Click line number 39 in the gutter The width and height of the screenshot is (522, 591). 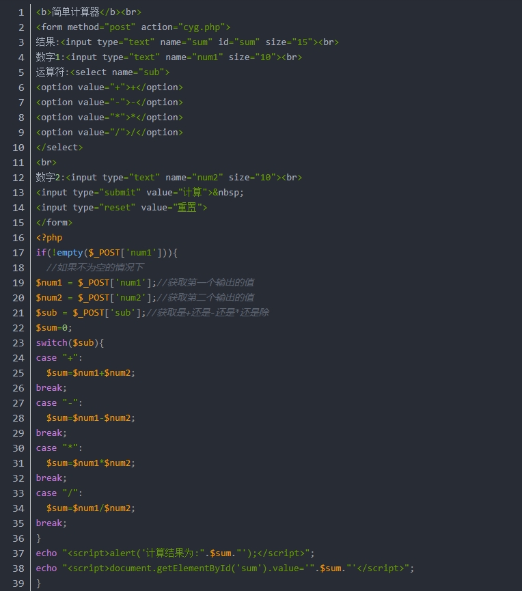point(18,583)
